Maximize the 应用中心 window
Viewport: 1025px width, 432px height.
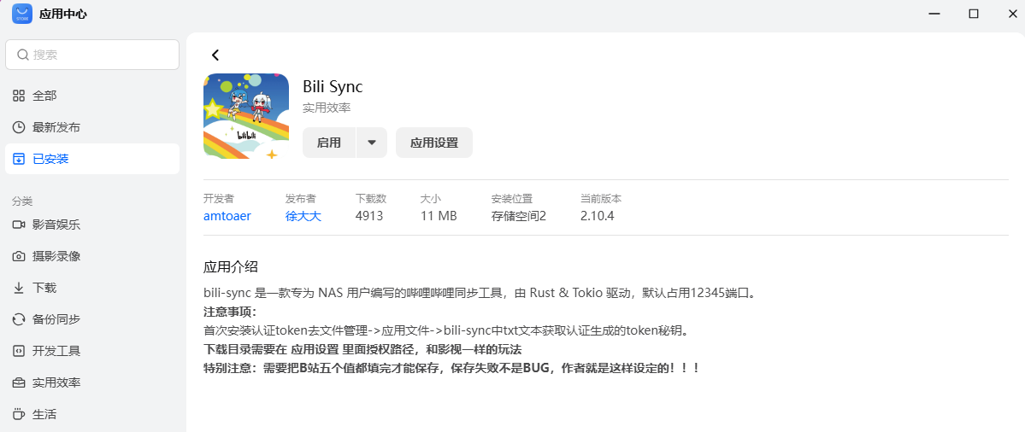974,14
